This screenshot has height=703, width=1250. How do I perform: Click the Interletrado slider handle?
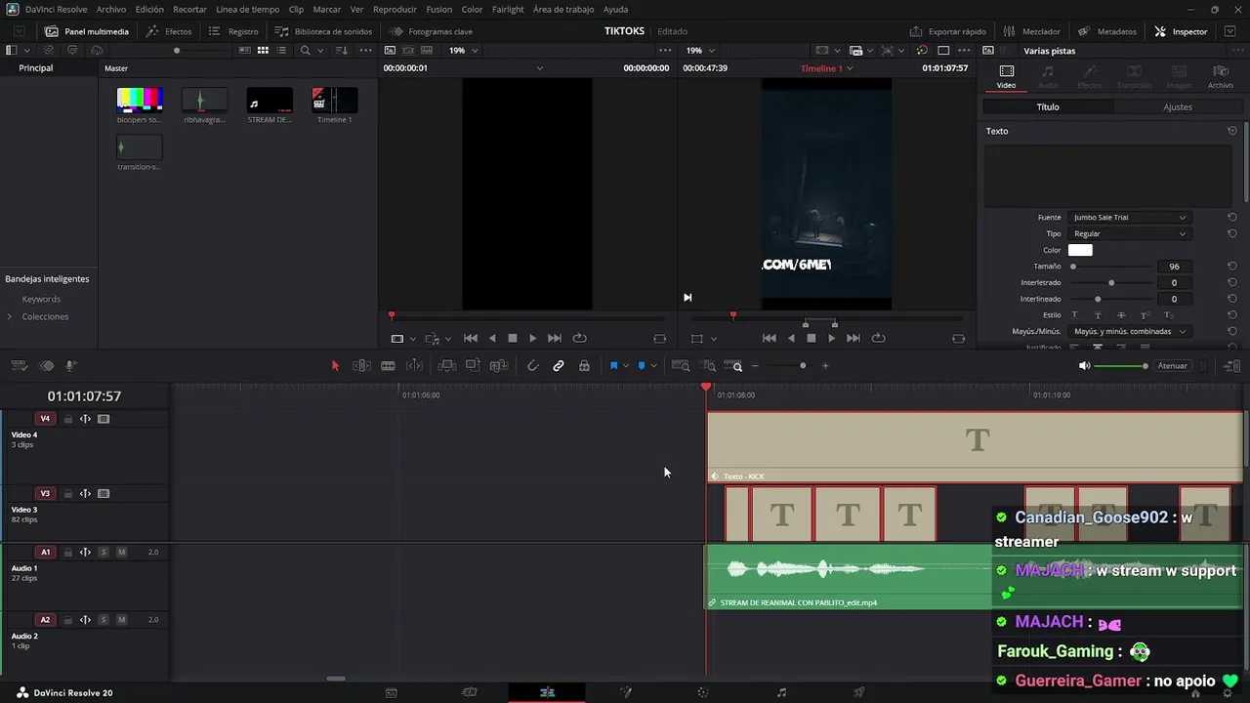(x=1111, y=283)
